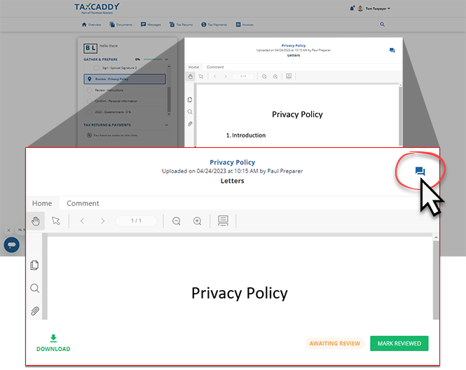Click the TaxCaddy logo
Viewport: 466px width, 370px height.
point(97,8)
